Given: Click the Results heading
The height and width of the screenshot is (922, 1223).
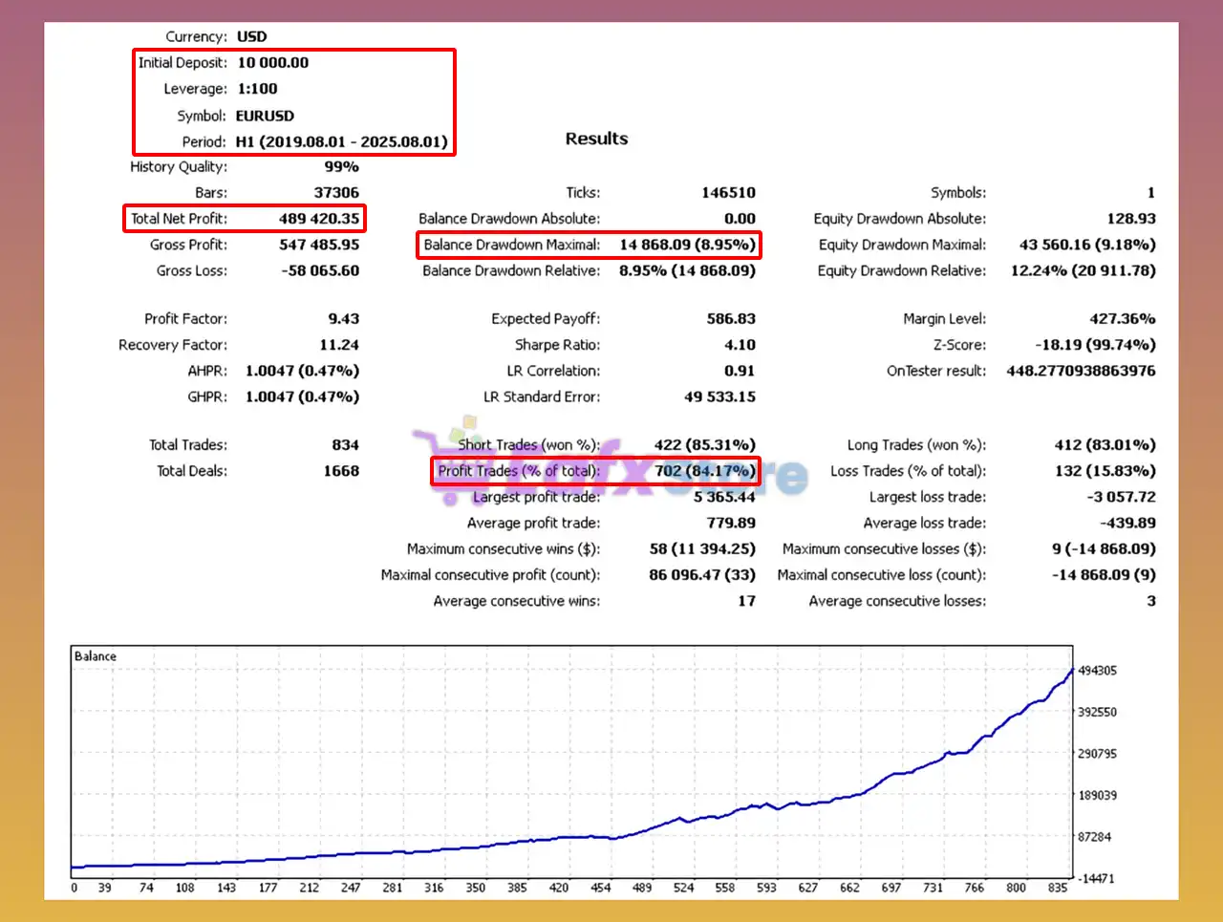Looking at the screenshot, I should (x=596, y=139).
